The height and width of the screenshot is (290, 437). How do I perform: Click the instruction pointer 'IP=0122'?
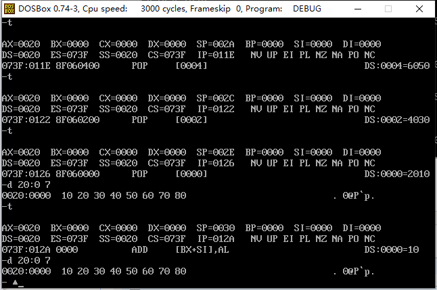pos(216,109)
